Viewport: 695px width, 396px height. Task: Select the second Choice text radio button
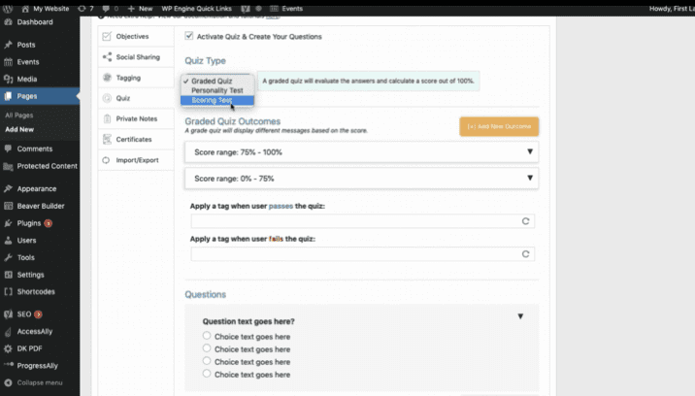coord(207,348)
